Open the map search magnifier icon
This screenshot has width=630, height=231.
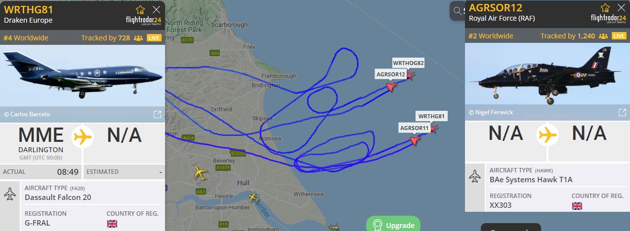tap(457, 11)
